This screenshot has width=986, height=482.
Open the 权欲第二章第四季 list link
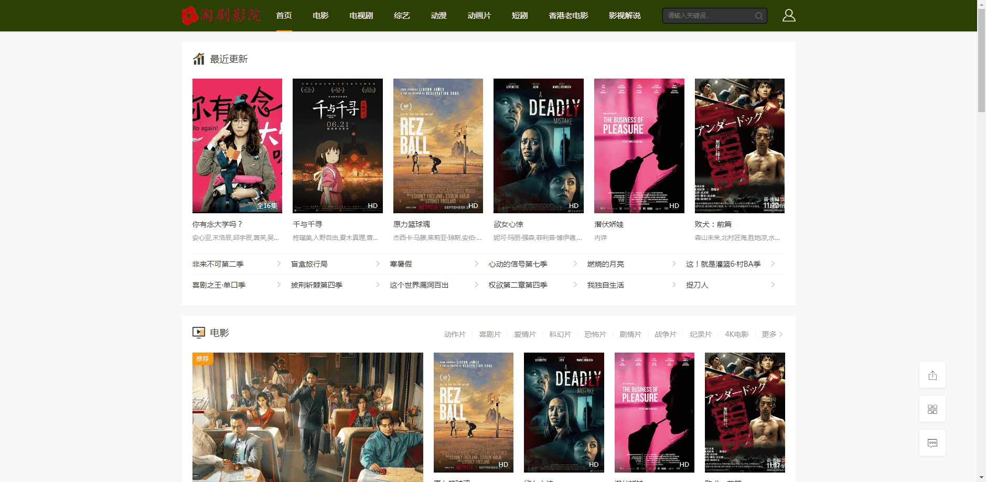(x=518, y=285)
